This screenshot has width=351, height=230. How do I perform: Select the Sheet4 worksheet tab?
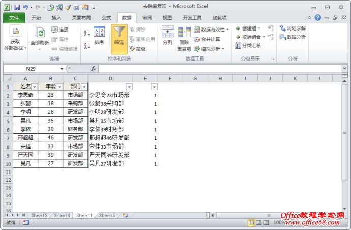[62, 215]
